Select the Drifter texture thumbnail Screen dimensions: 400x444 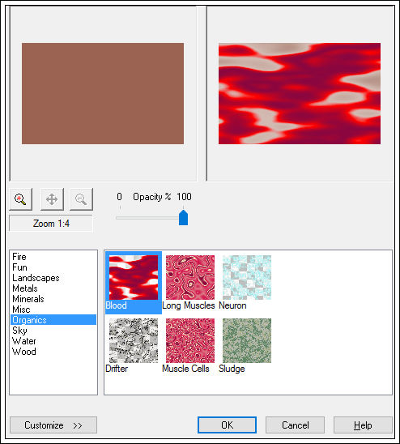point(134,340)
